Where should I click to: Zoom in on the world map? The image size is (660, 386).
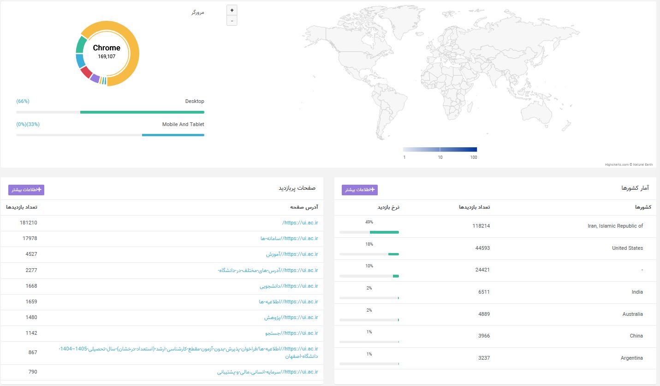[232, 10]
